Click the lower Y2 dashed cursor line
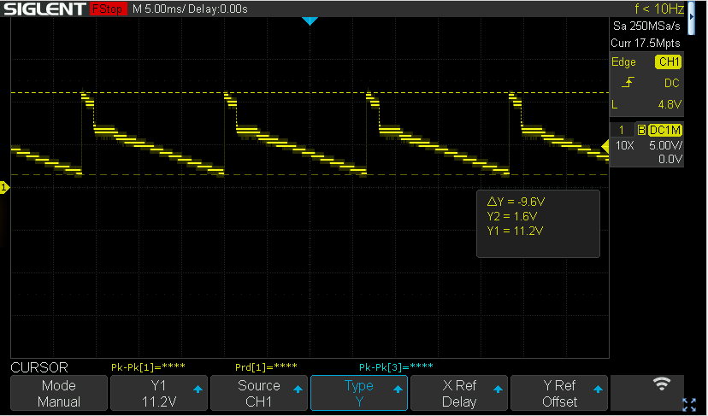This screenshot has height=416, width=708. [x=310, y=174]
